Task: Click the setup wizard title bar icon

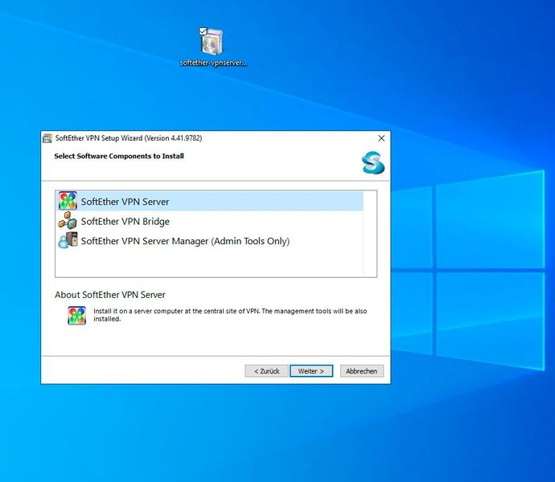Action: (47, 138)
